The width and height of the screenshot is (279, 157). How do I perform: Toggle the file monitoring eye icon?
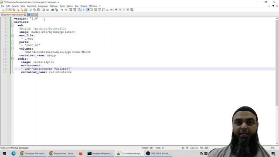[111, 10]
